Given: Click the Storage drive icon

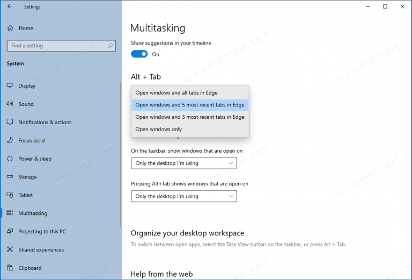Looking at the screenshot, I should click(10, 177).
